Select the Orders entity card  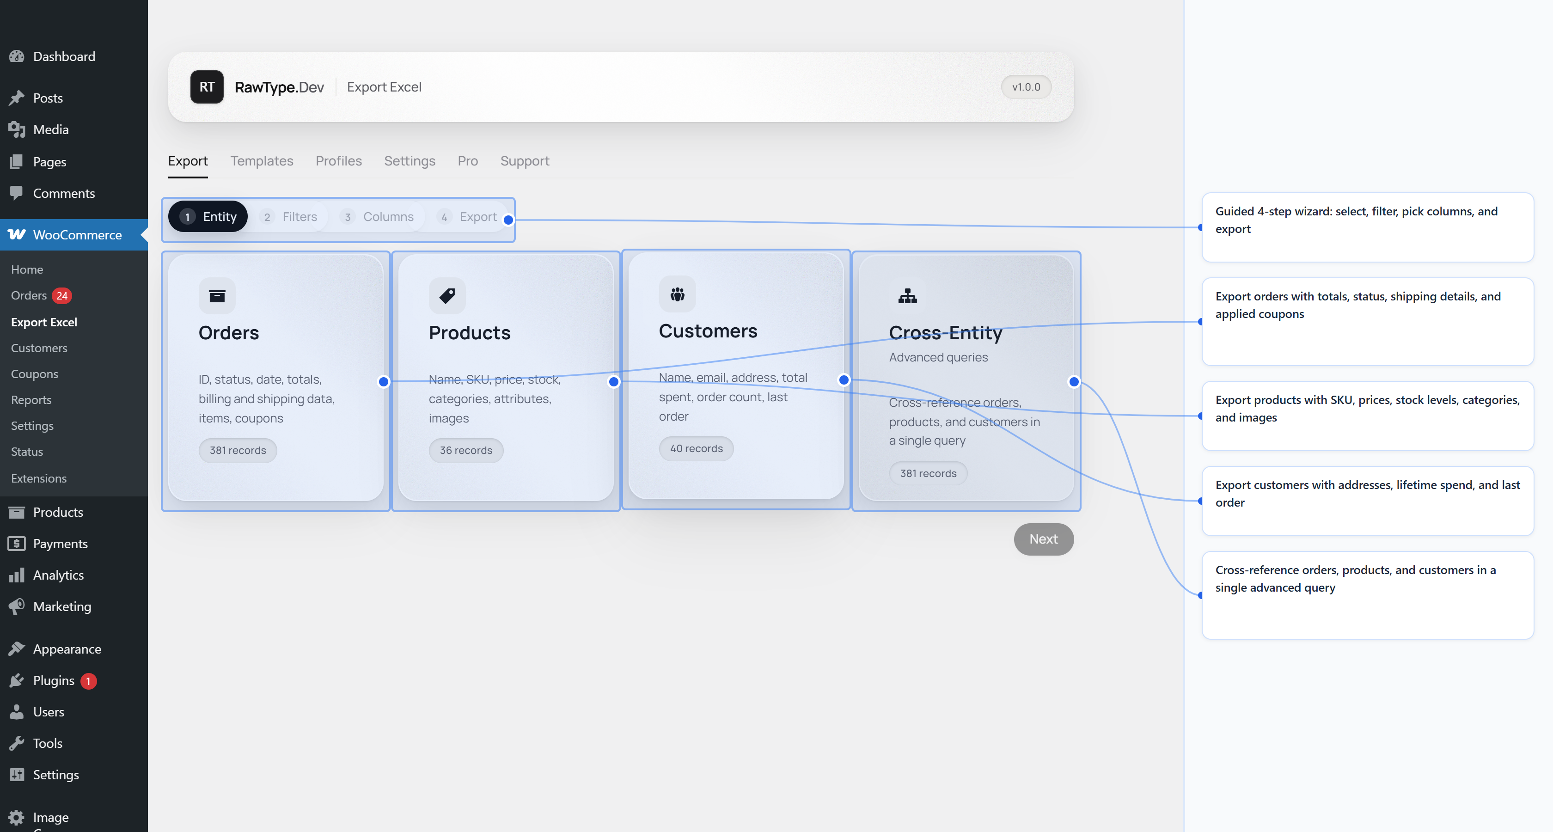click(x=276, y=378)
